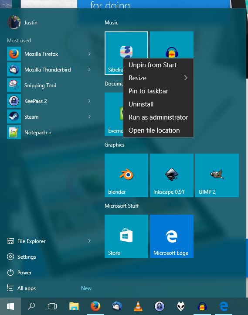Open the Store tile
This screenshot has width=248, height=315.
126,236
